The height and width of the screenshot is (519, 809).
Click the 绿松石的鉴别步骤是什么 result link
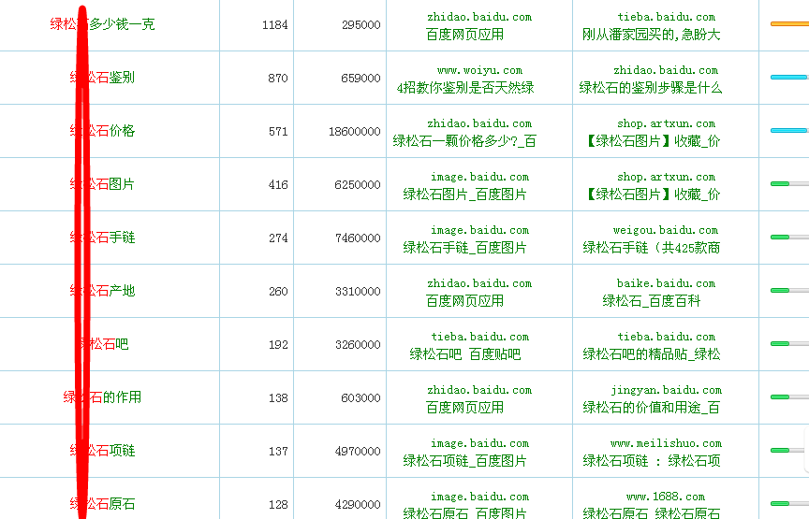tap(652, 88)
